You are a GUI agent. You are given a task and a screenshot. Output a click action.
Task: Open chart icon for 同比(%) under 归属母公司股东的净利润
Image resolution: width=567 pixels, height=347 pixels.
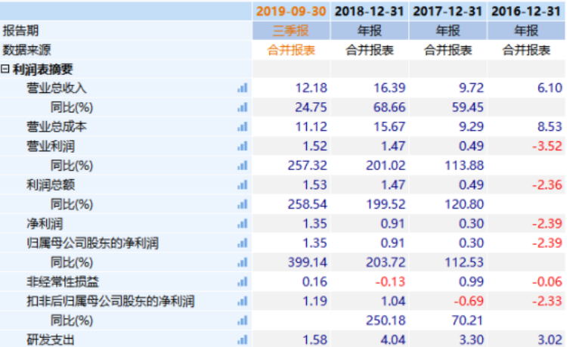[242, 262]
